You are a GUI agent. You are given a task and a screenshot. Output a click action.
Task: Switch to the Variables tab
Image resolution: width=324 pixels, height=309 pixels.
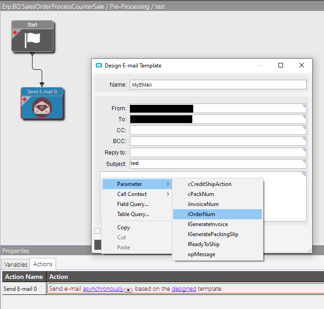[15, 264]
